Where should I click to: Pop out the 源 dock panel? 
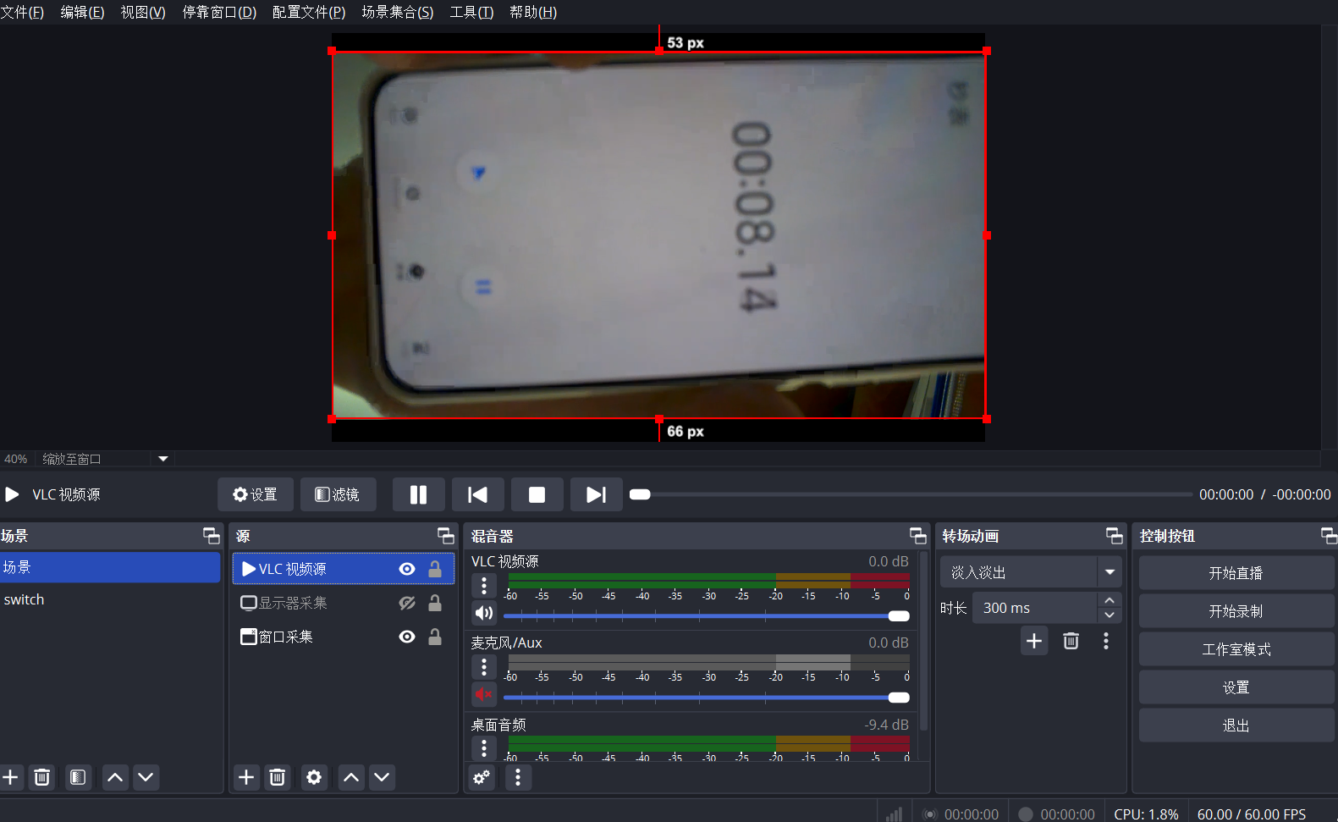[446, 536]
